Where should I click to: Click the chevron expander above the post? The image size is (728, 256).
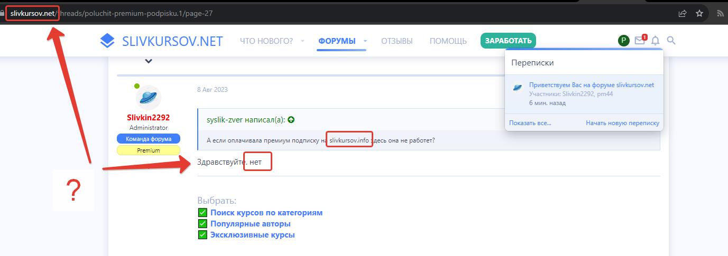[x=149, y=61]
